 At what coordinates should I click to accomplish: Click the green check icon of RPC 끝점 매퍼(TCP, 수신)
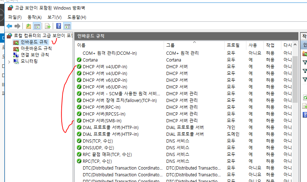tap(79, 155)
